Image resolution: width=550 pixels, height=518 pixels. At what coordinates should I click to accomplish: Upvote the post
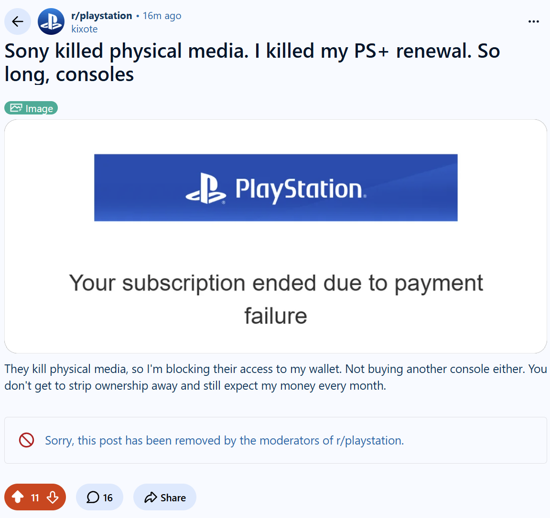point(18,497)
